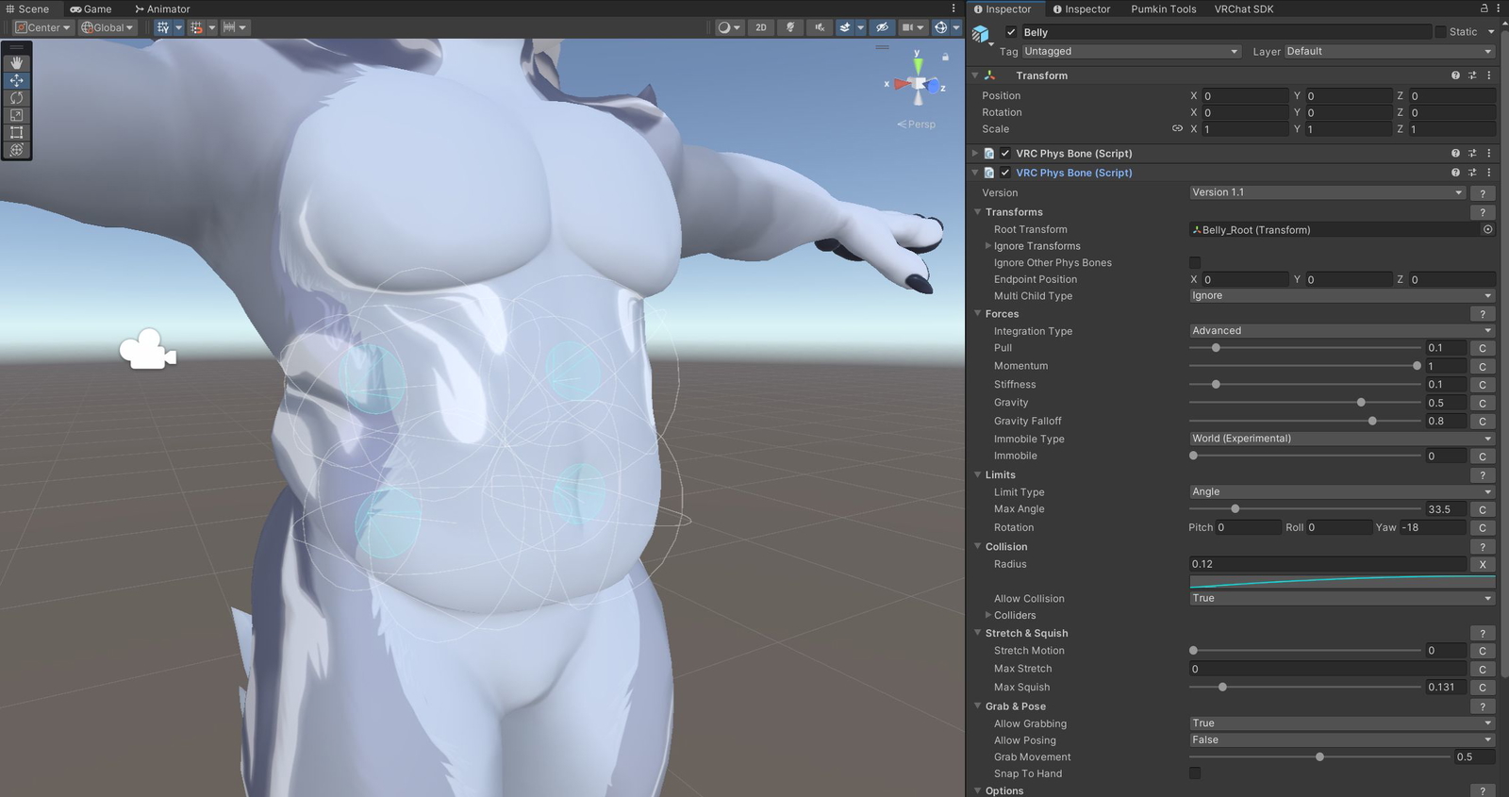1509x797 pixels.
Task: Open the Pumkin Tools tab
Action: 1163,9
